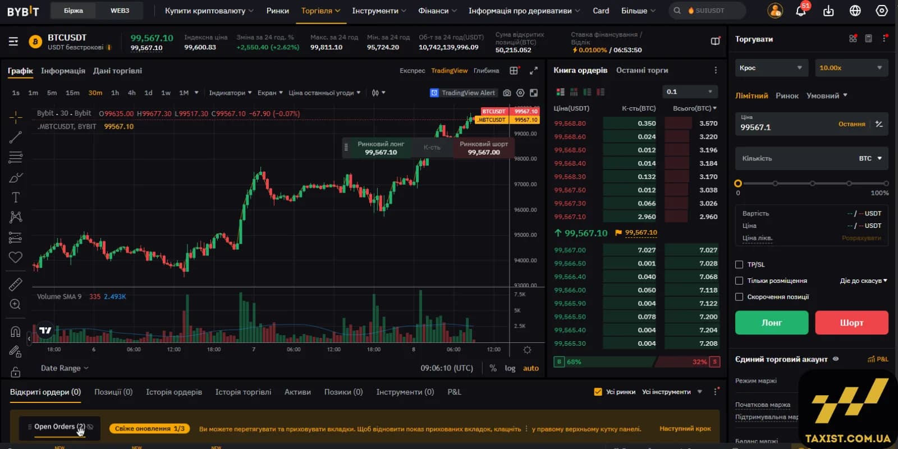
Task: Switch to the Історія ордерів tab
Action: click(x=174, y=392)
